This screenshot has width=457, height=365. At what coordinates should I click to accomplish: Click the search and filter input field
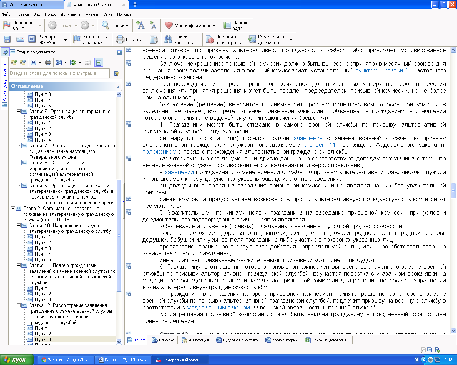click(x=59, y=73)
